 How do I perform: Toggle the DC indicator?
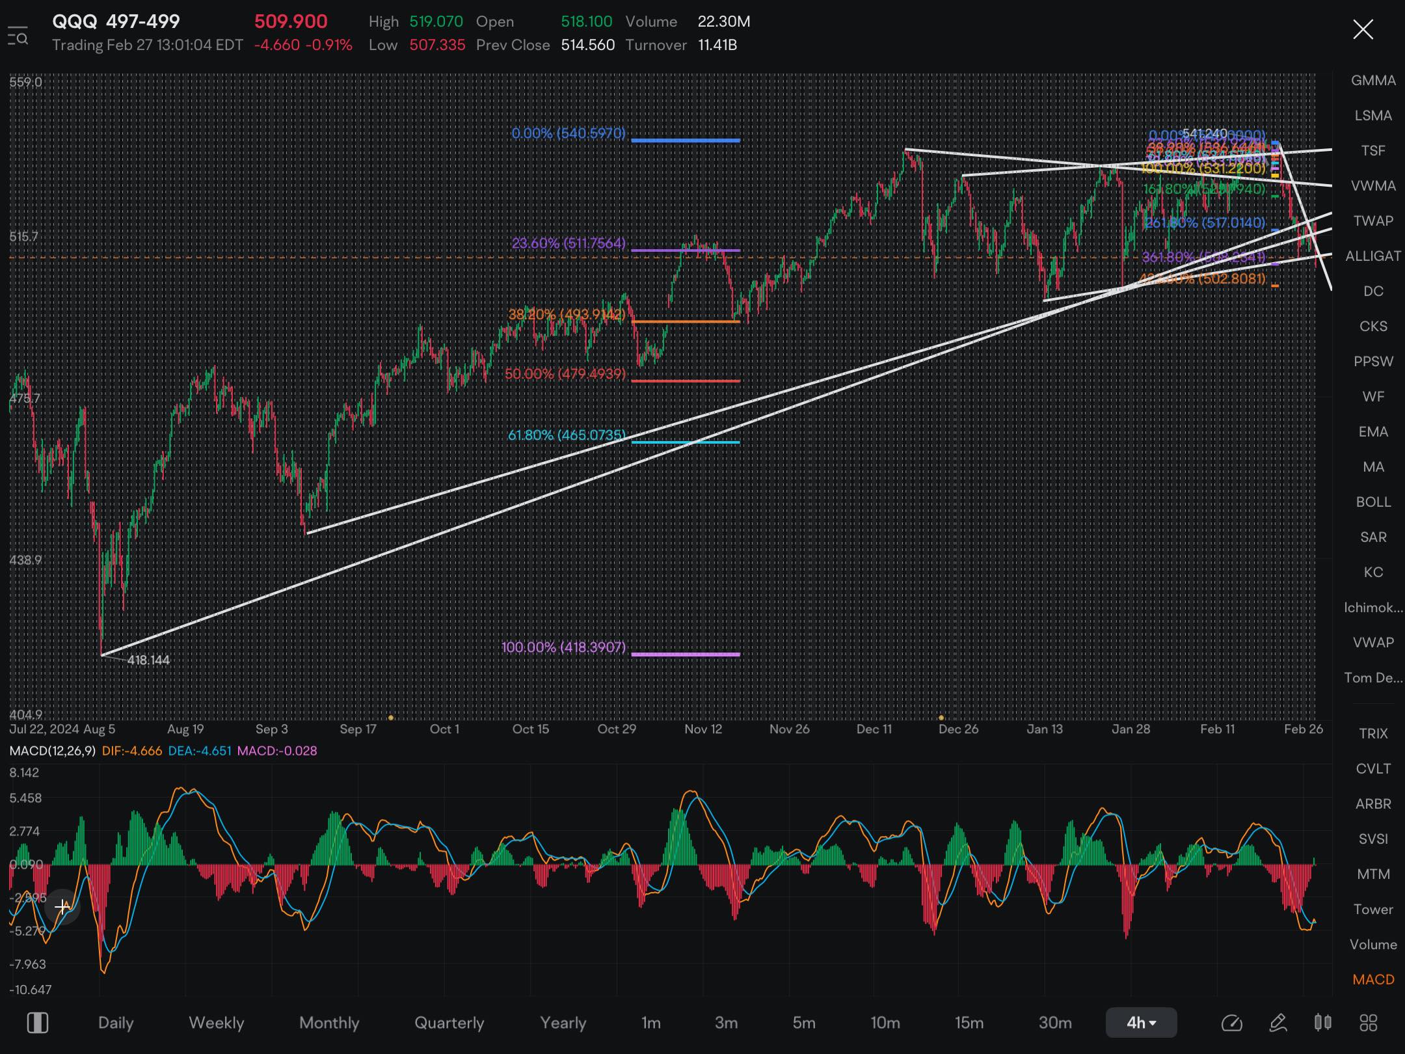[1373, 291]
